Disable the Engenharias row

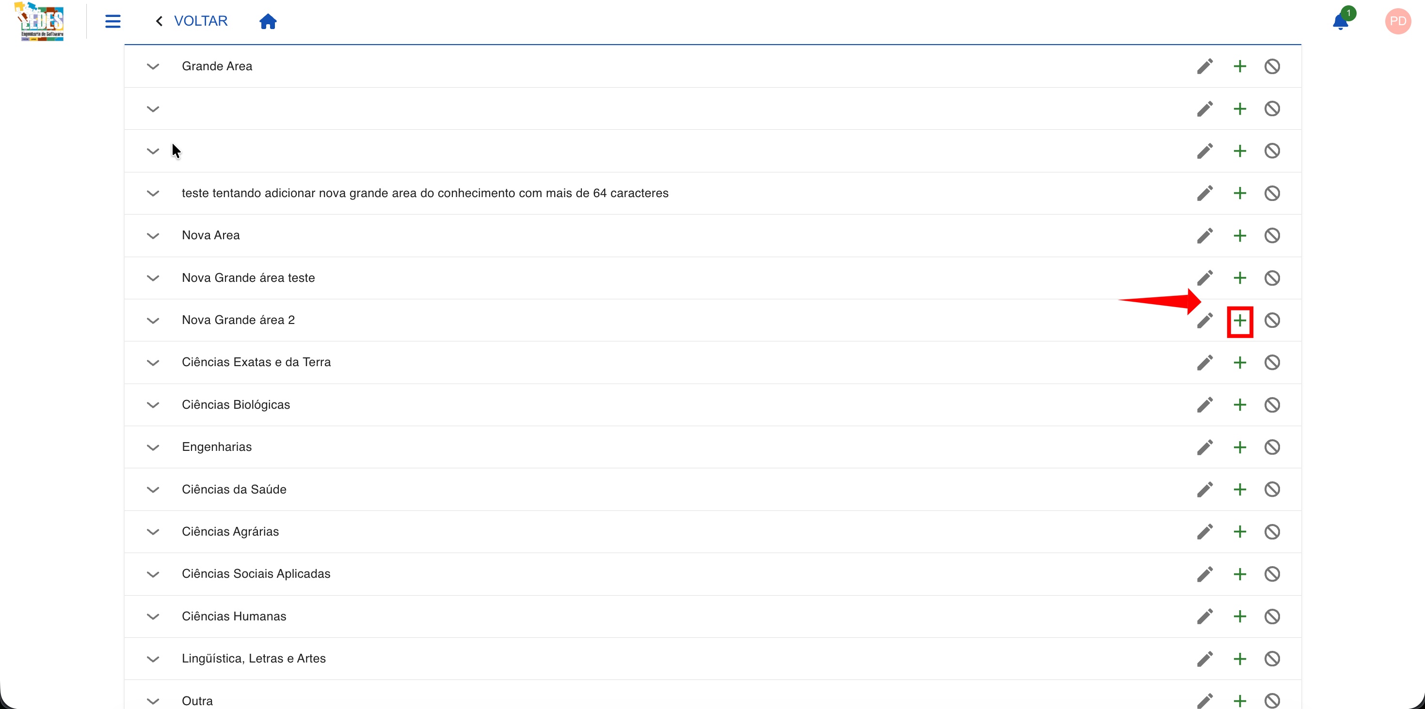pos(1272,447)
